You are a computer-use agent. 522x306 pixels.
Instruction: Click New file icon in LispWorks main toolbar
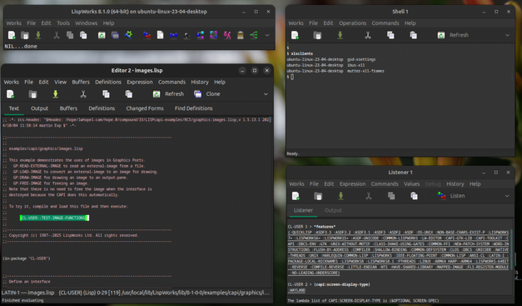coord(12,35)
